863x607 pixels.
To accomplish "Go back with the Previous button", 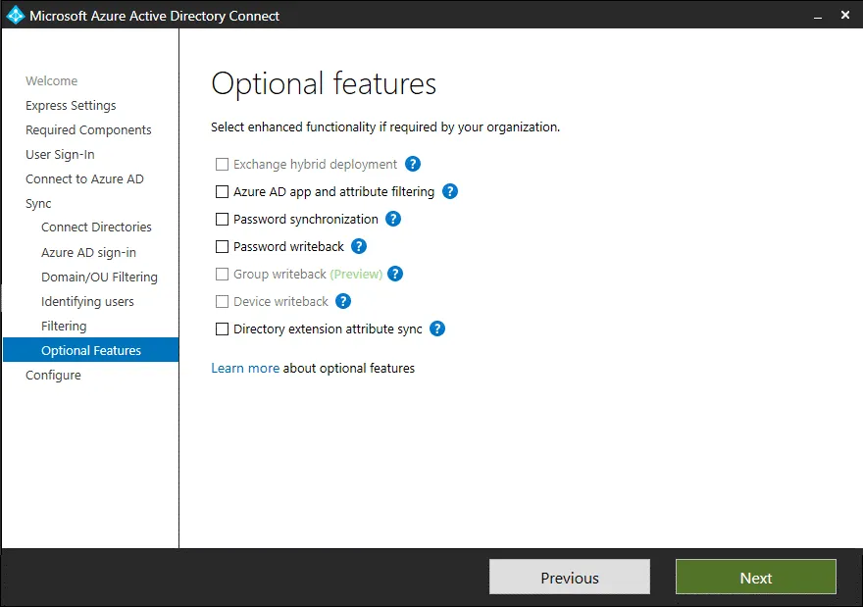I will pos(570,578).
